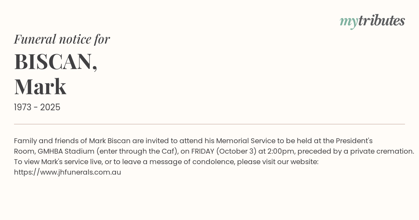Click the horizontal divider line

click(209, 124)
